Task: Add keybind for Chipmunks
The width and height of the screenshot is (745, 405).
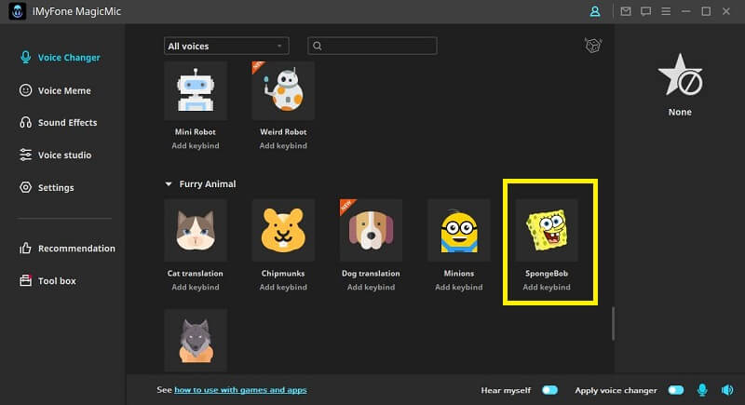Action: click(283, 288)
